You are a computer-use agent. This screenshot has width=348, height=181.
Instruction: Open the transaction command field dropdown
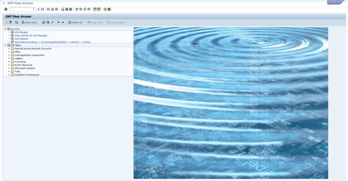tap(34, 9)
